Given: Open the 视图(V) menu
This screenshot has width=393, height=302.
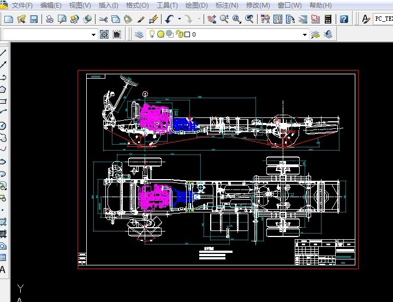Looking at the screenshot, I should point(80,5).
